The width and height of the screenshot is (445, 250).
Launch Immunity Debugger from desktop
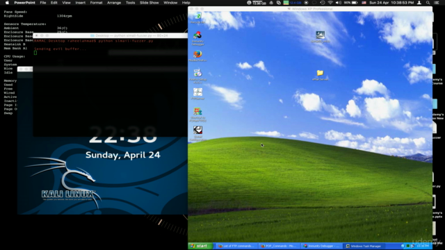197,38
